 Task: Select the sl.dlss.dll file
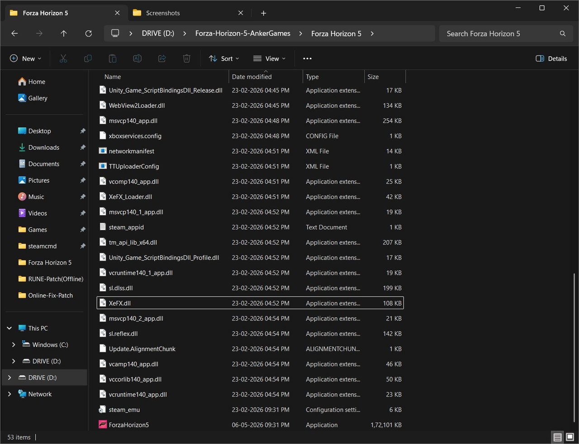[x=121, y=288]
